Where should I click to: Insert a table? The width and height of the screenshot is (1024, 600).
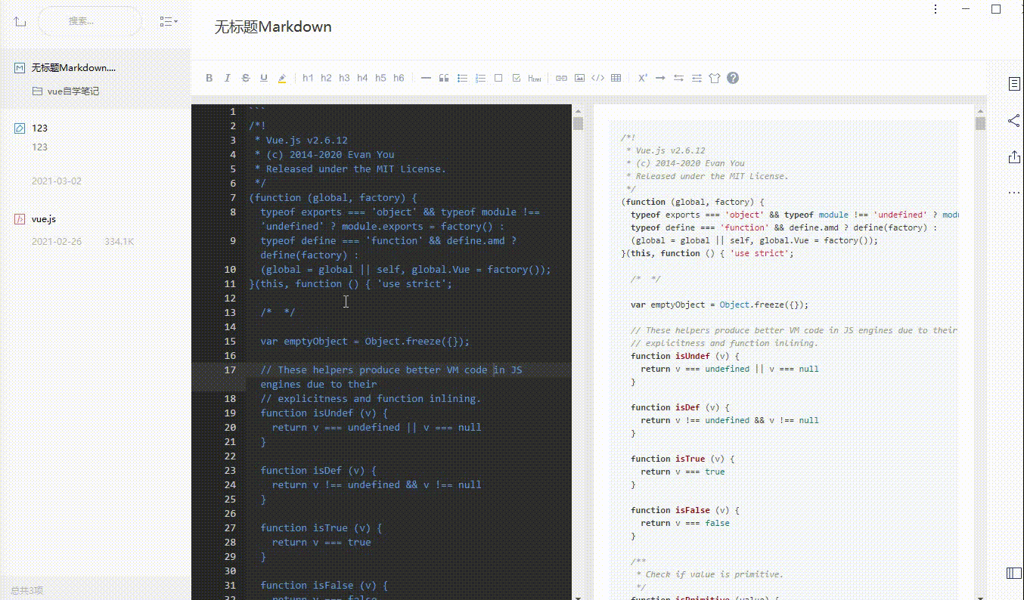click(x=616, y=78)
